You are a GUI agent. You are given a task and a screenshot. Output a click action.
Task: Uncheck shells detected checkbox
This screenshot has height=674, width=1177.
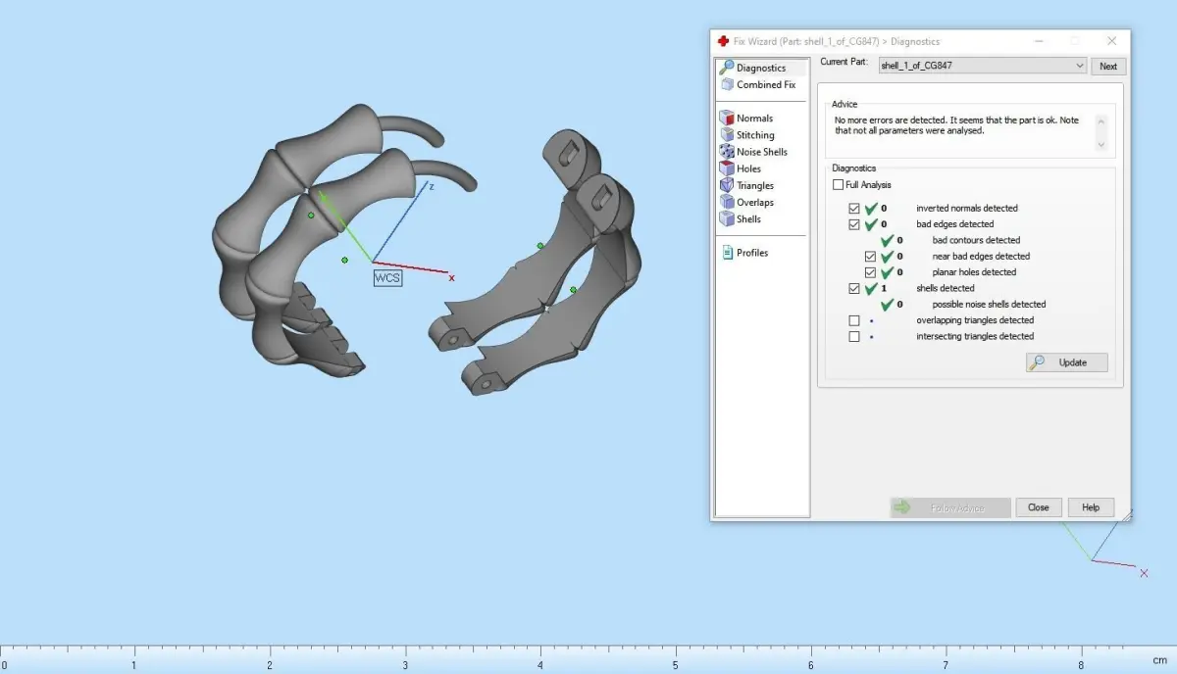[854, 289]
